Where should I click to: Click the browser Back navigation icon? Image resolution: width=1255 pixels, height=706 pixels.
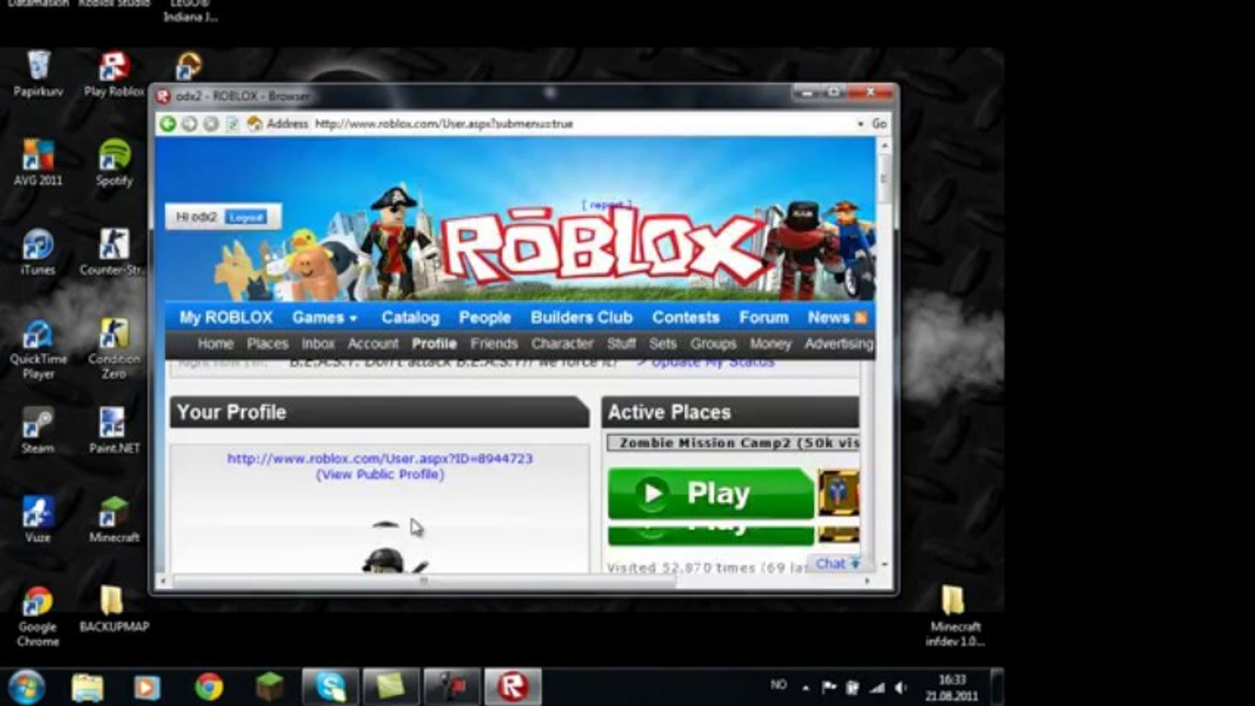pos(169,124)
